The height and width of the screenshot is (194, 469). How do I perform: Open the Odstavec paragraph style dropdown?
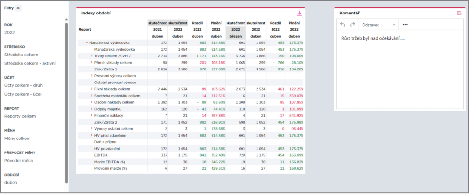(378, 25)
